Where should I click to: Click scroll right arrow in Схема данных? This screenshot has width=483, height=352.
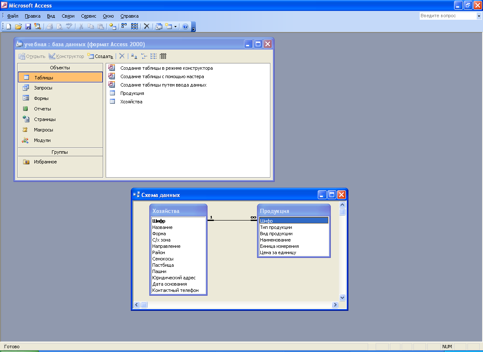[x=335, y=305]
